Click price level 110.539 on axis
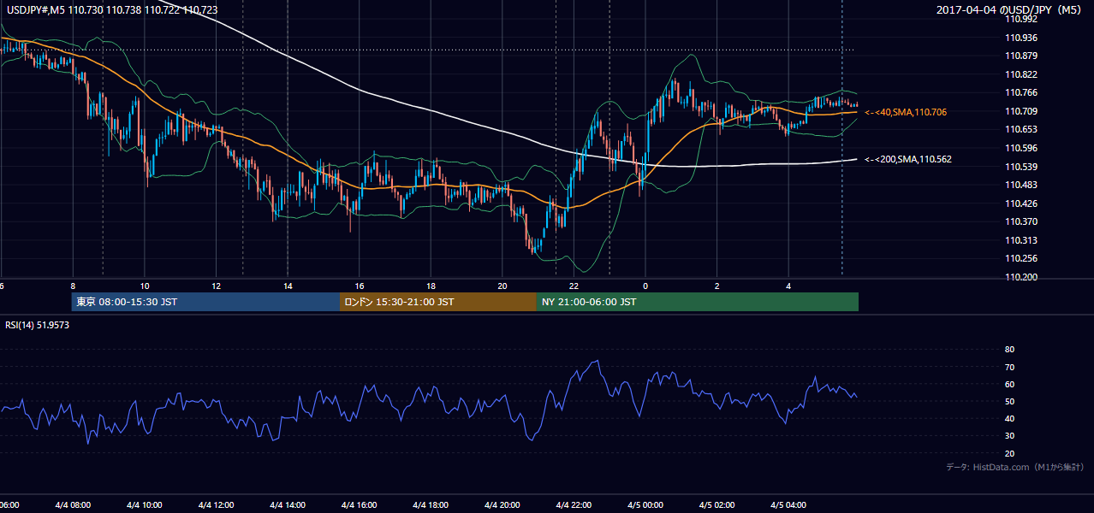The image size is (1094, 513). tap(1021, 167)
